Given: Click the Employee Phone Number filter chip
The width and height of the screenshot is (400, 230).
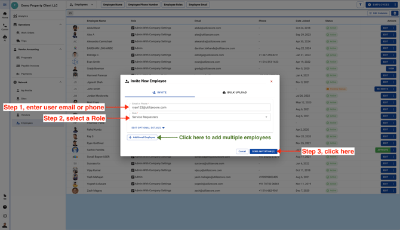Looking at the screenshot, I should (143, 5).
